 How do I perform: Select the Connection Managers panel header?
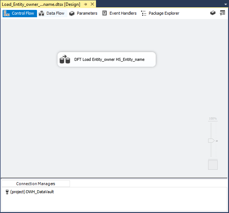(36, 184)
